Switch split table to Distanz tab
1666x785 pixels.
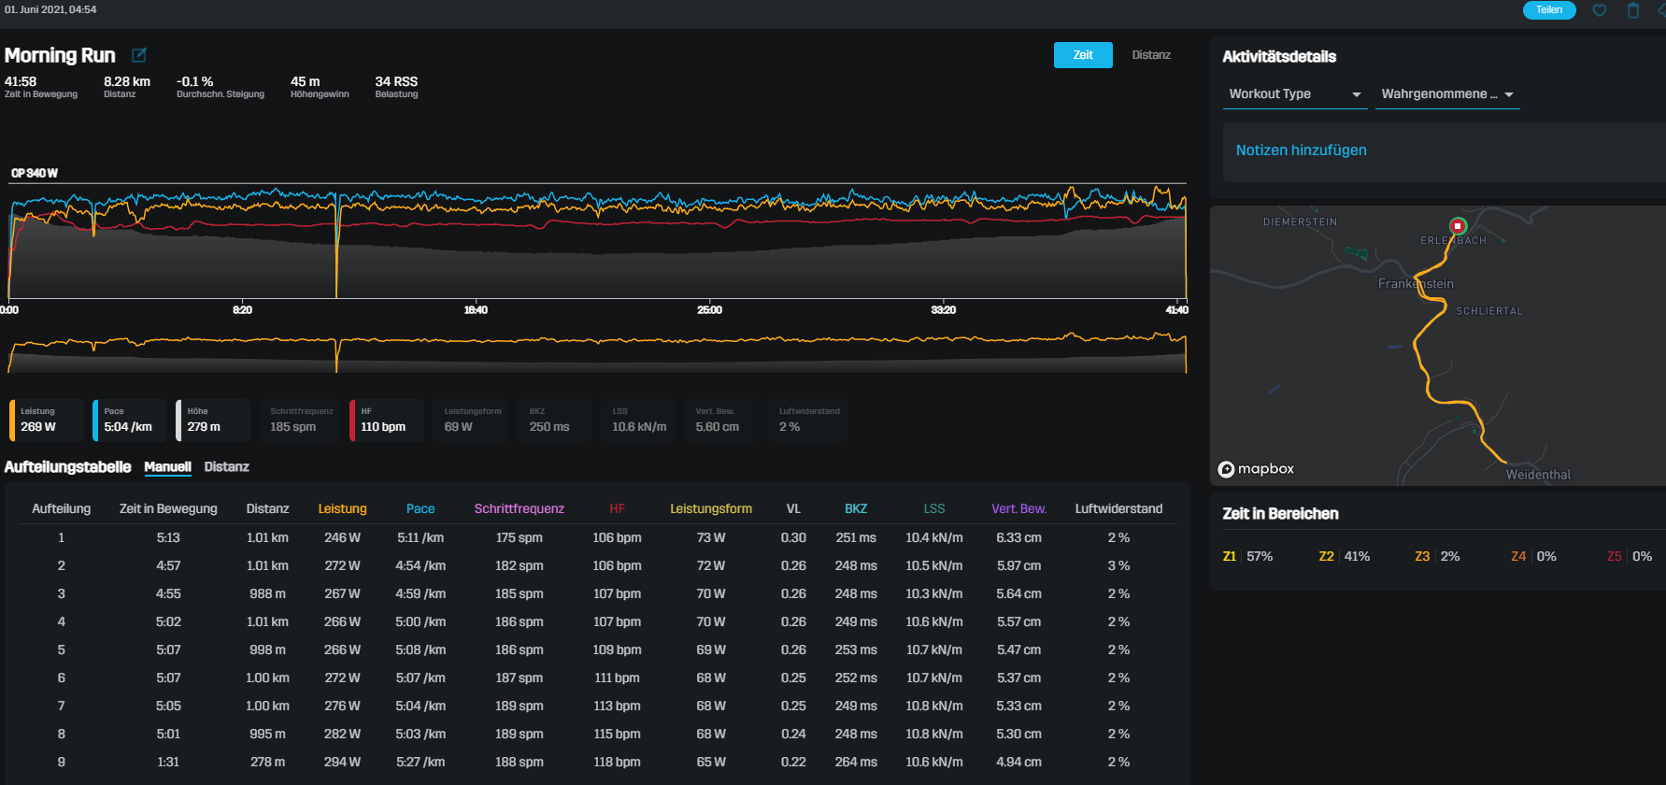coord(226,467)
